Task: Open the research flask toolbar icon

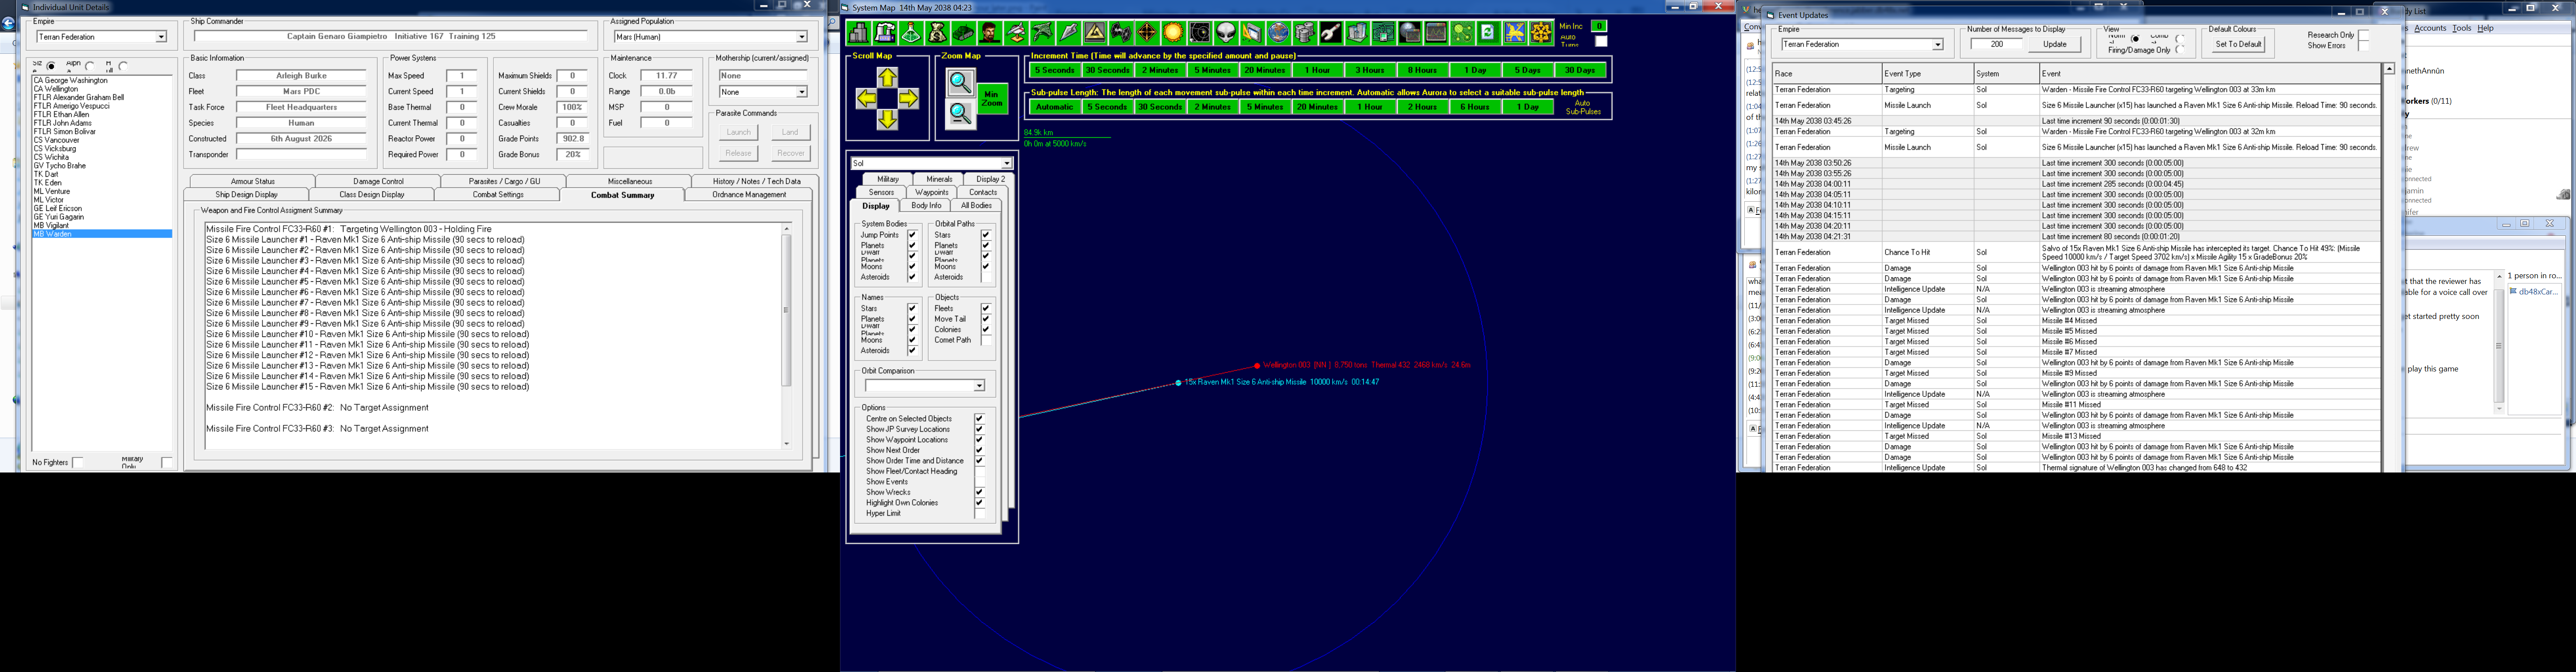Action: [911, 33]
